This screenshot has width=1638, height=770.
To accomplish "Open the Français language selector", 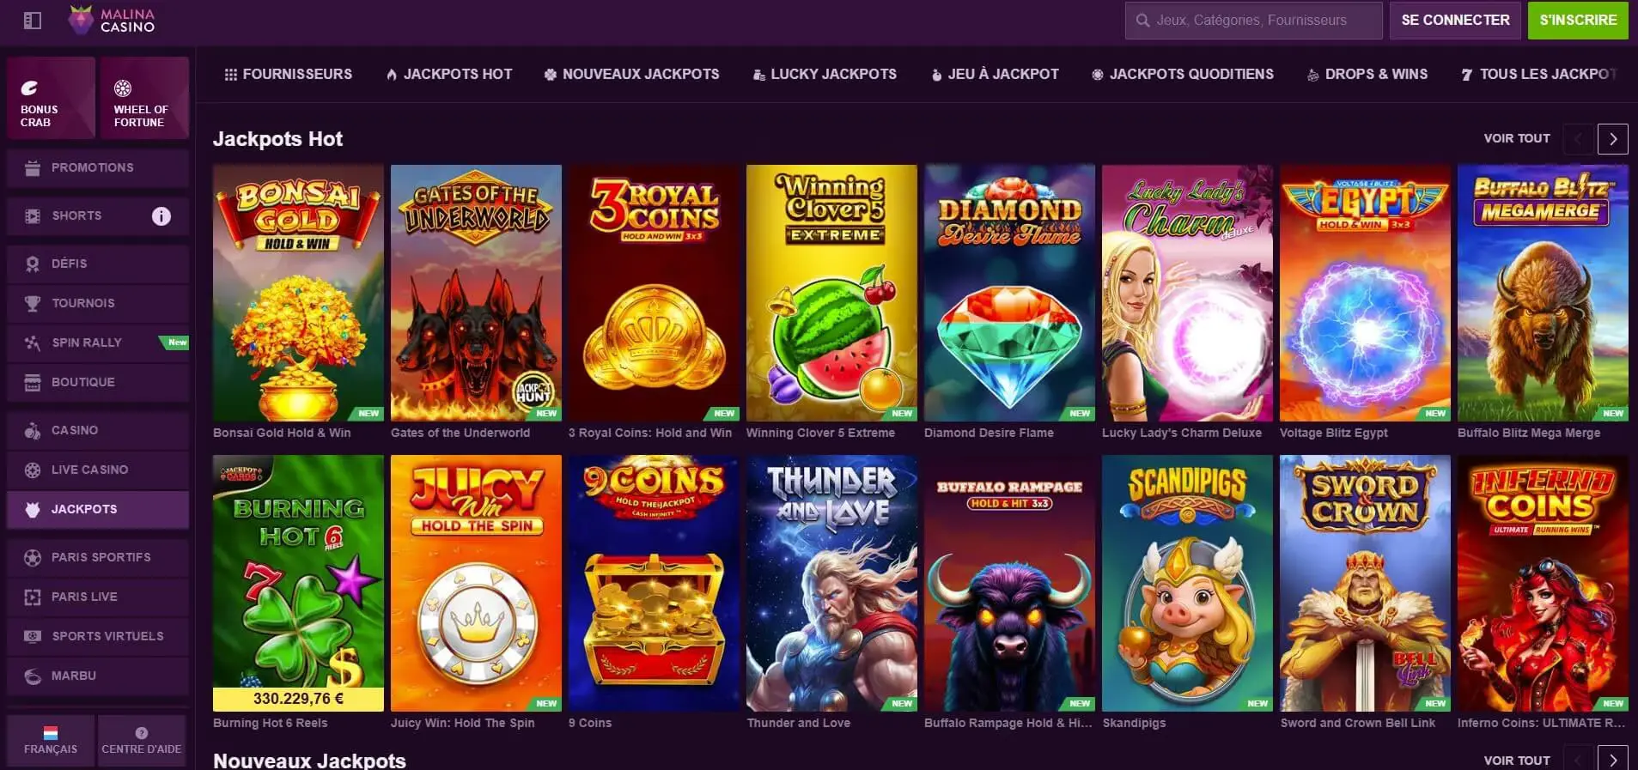I will (51, 740).
